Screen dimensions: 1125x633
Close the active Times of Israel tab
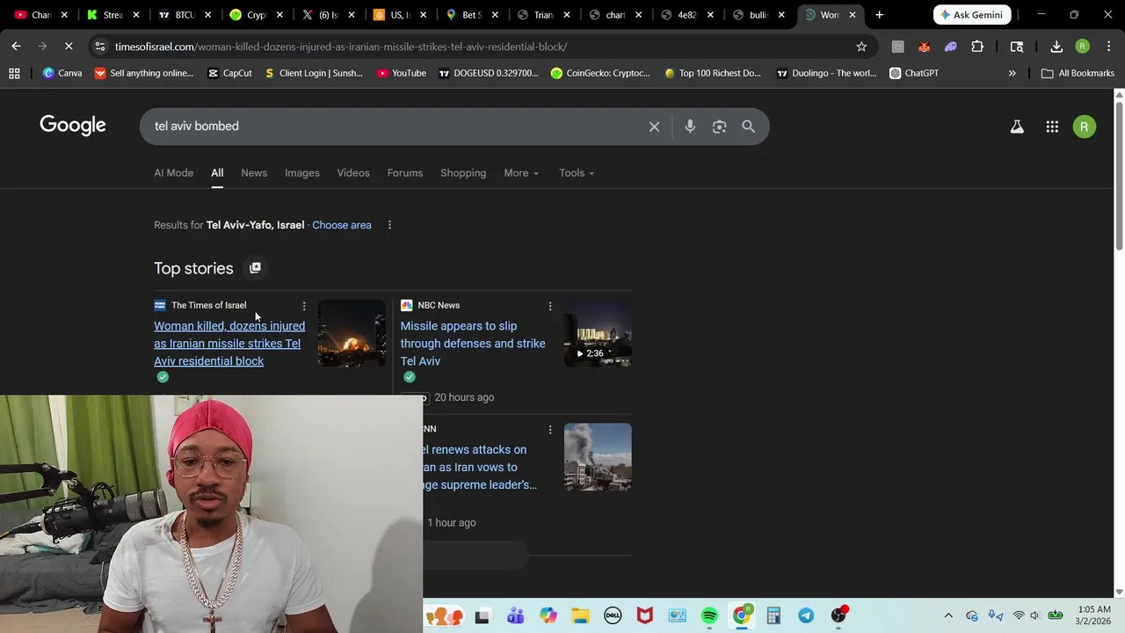pos(852,15)
